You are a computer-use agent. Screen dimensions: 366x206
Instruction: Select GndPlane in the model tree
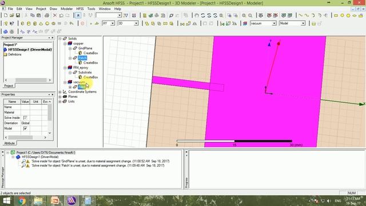pyautogui.click(x=85, y=48)
